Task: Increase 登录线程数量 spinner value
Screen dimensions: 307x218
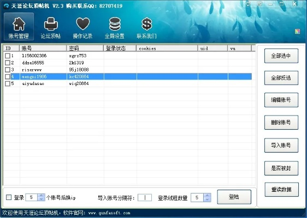Action: [207, 195]
